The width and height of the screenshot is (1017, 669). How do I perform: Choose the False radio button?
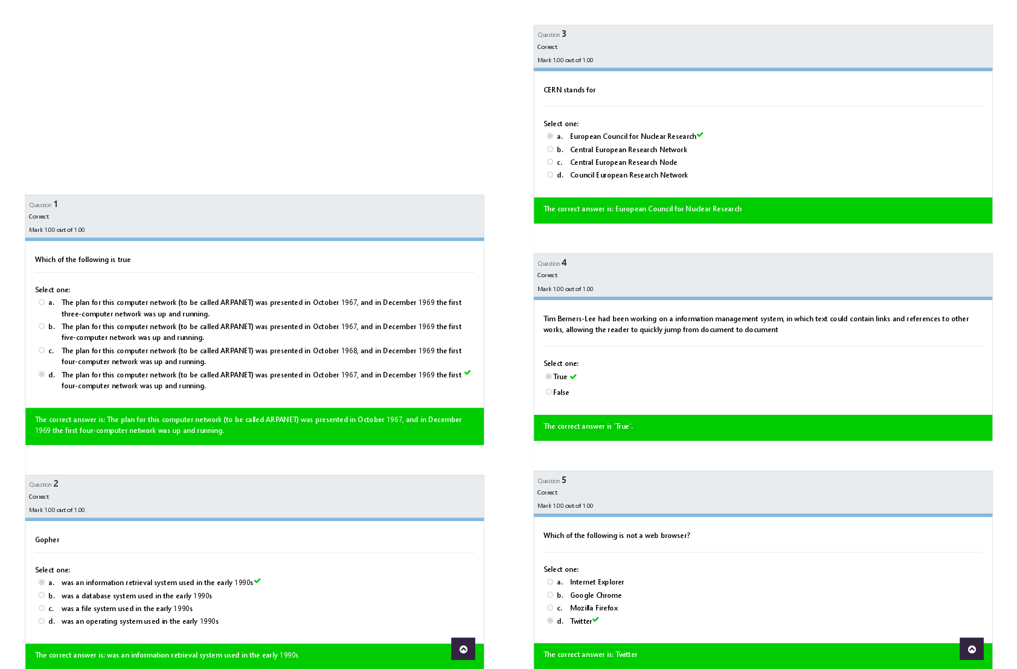[x=548, y=392]
